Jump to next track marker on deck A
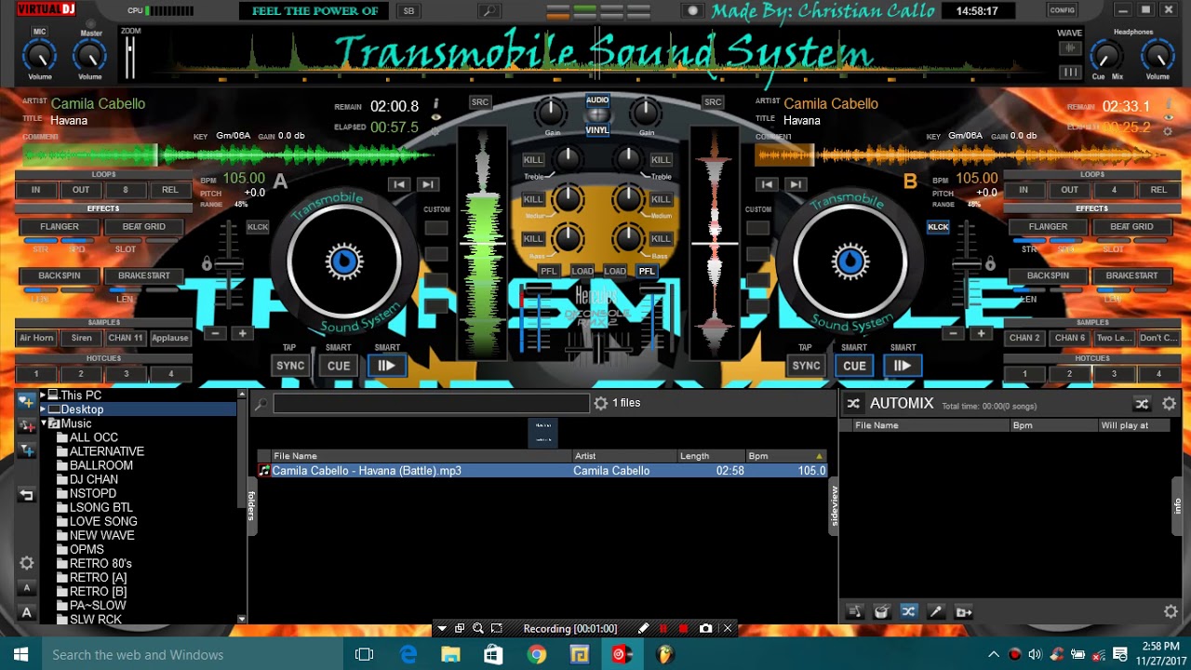Image resolution: width=1191 pixels, height=670 pixels. (427, 184)
